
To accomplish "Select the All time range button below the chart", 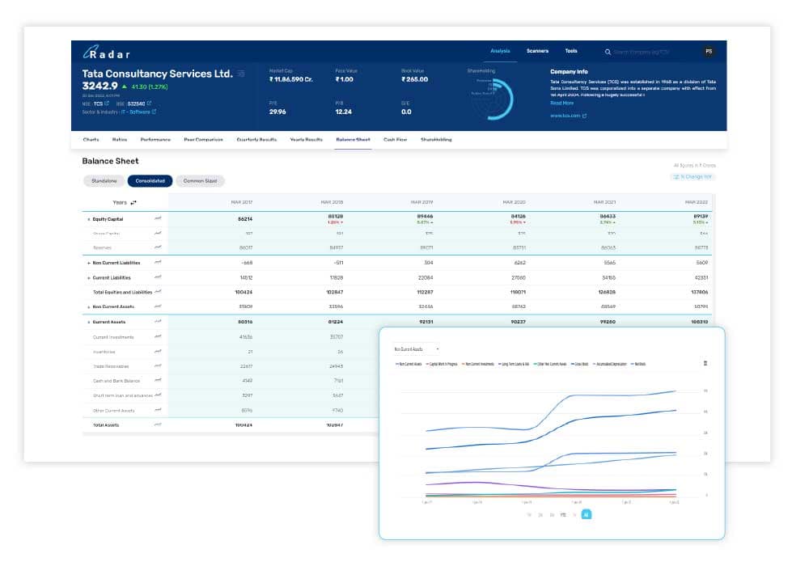I will coord(587,514).
